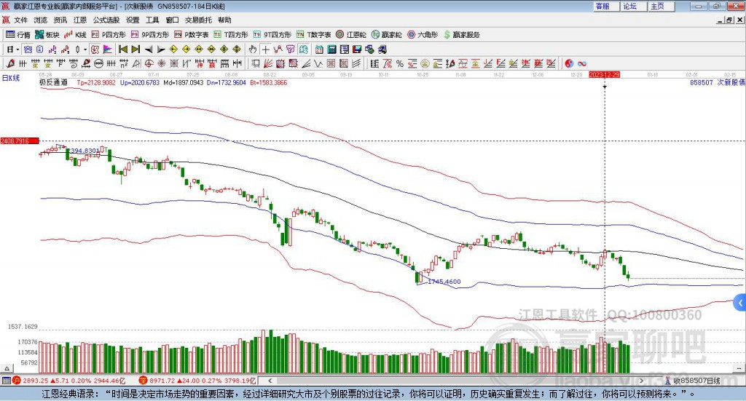
Task: Select the crosshair cursor tool
Action: click(267, 49)
